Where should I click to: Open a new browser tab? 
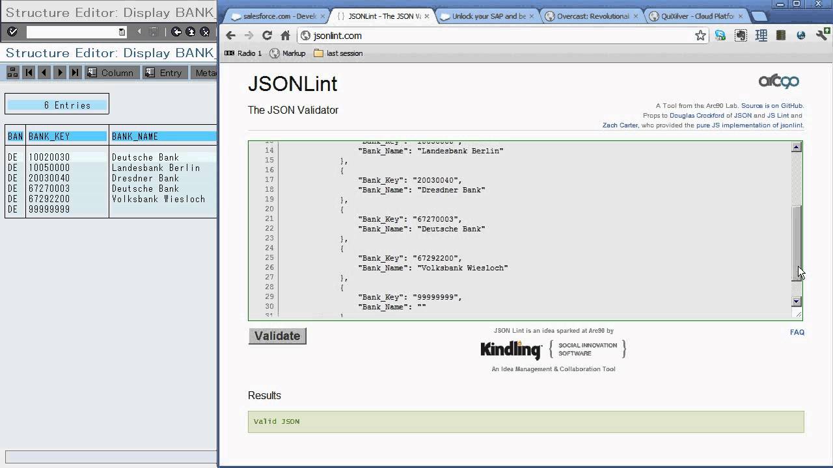[759, 16]
